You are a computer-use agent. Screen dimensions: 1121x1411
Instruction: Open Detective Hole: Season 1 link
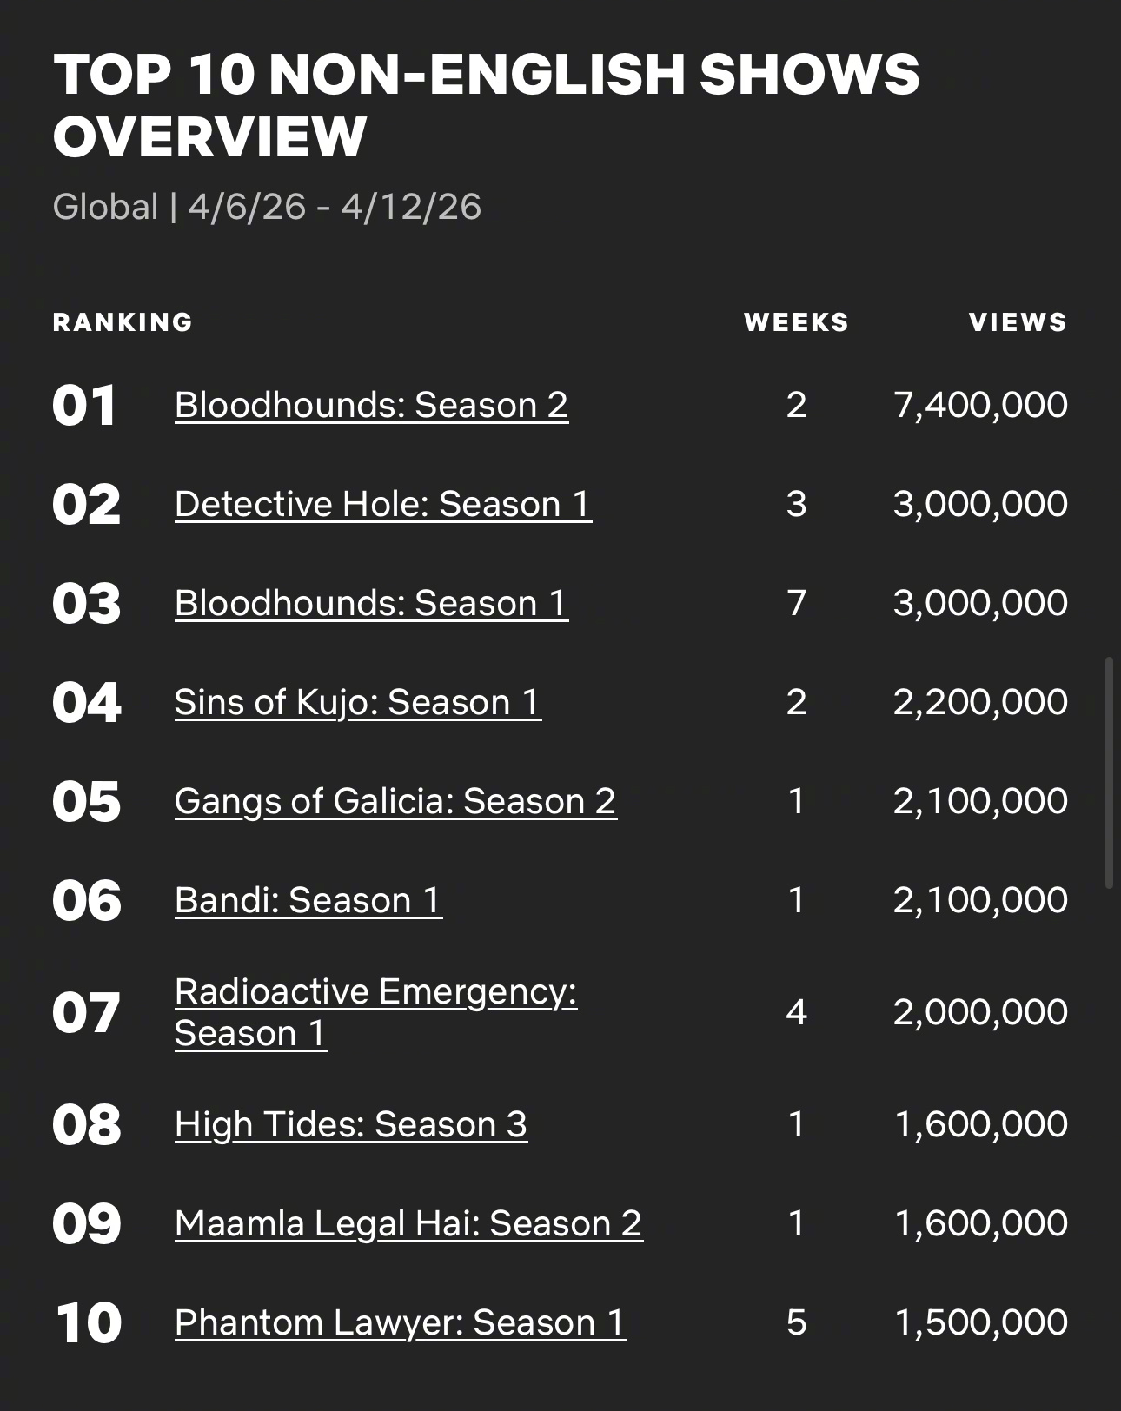click(383, 504)
